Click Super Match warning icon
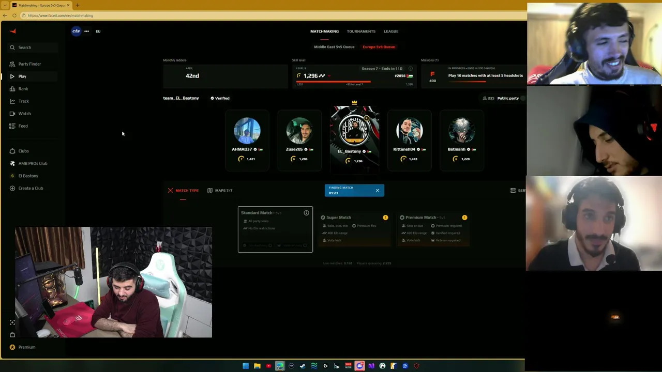Screen dimensions: 662x372 pyautogui.click(x=385, y=218)
